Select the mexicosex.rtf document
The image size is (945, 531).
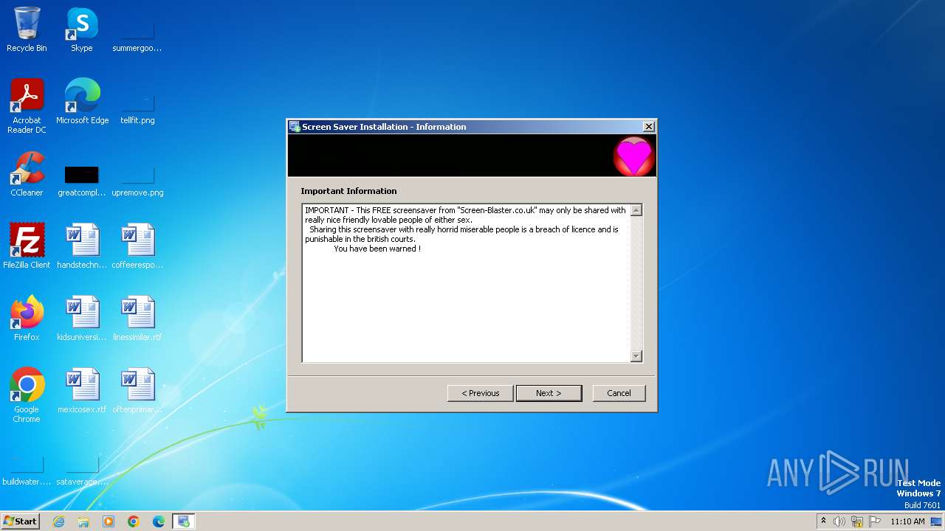point(82,391)
